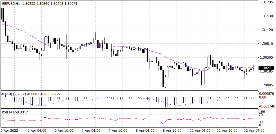
Task: Click the first tall black candle at chart start
Action: point(3,14)
